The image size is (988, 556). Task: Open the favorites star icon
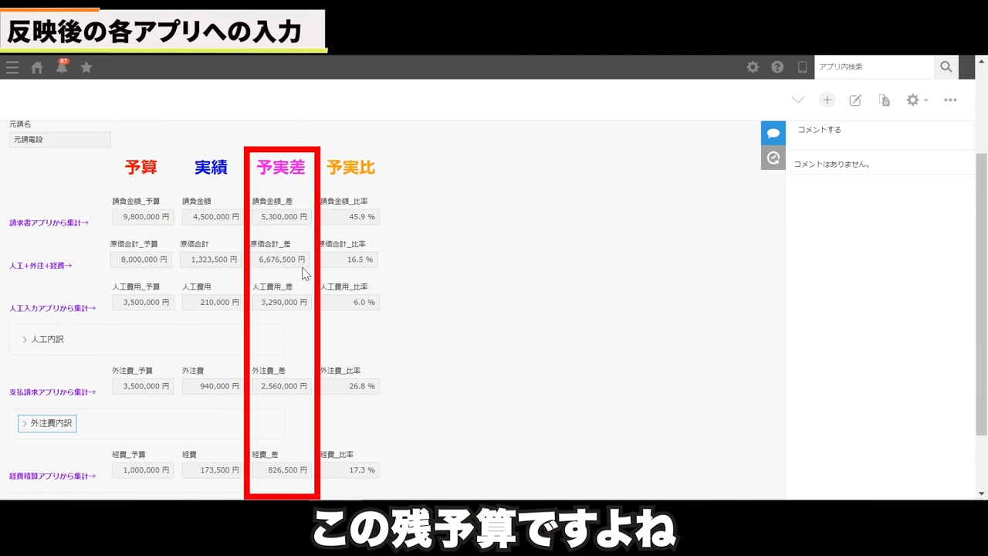[86, 67]
